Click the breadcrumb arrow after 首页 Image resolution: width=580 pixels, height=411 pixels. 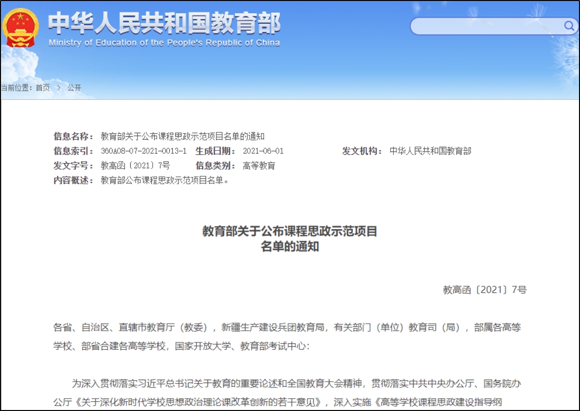pos(59,88)
